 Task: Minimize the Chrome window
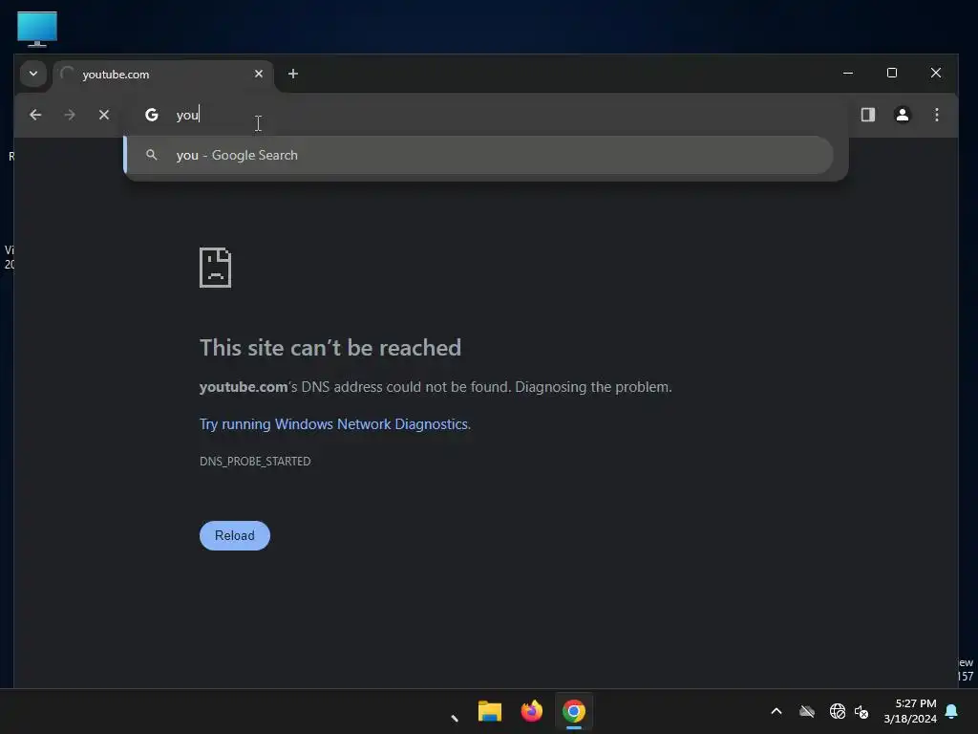(x=848, y=73)
